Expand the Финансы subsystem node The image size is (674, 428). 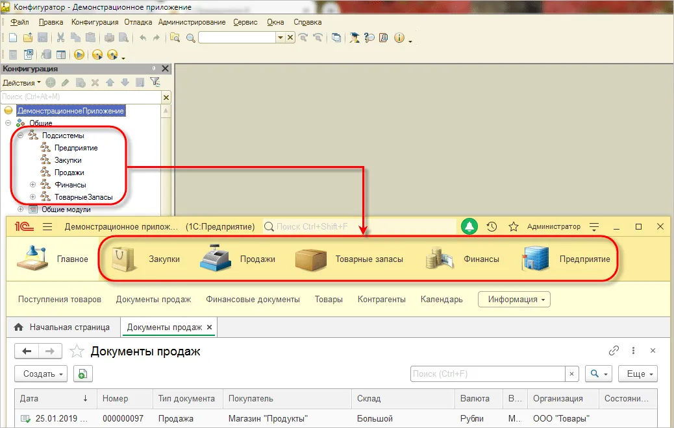point(32,185)
